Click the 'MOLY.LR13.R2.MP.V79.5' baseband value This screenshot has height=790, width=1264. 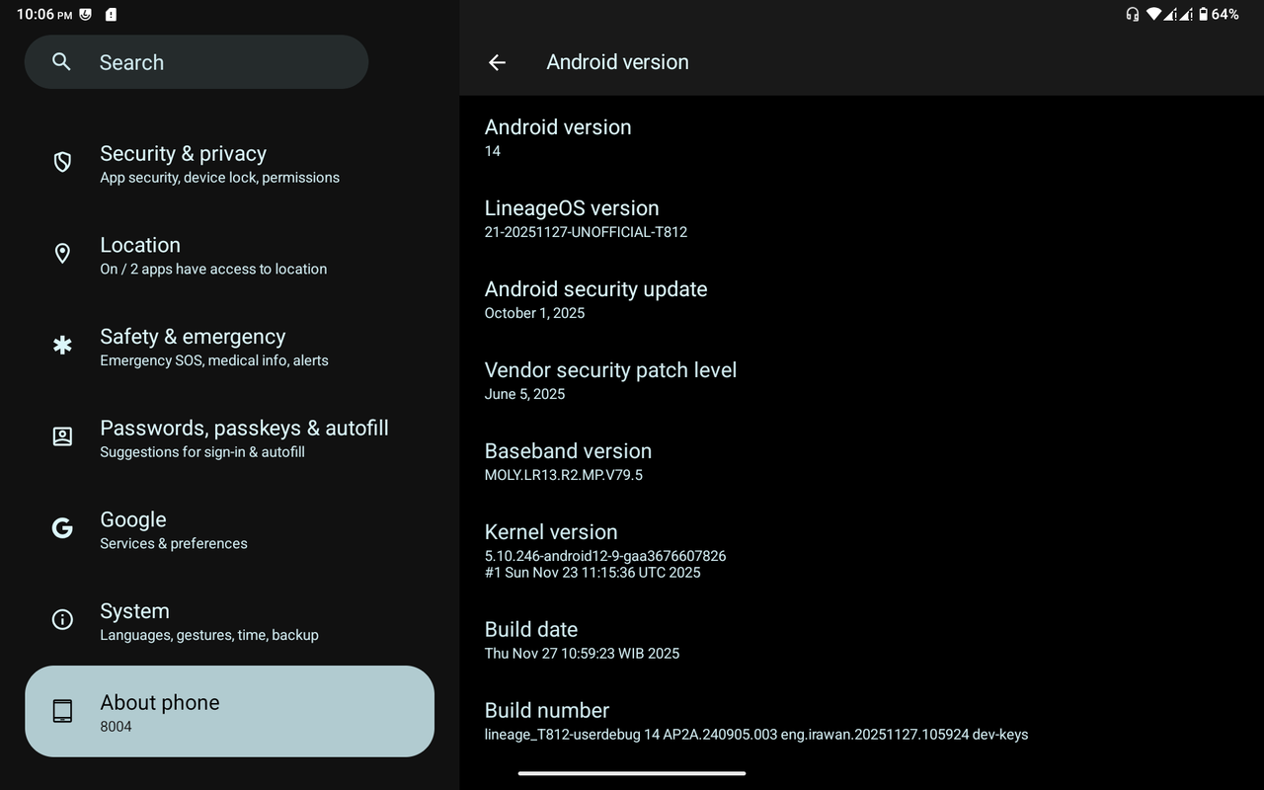(x=564, y=475)
